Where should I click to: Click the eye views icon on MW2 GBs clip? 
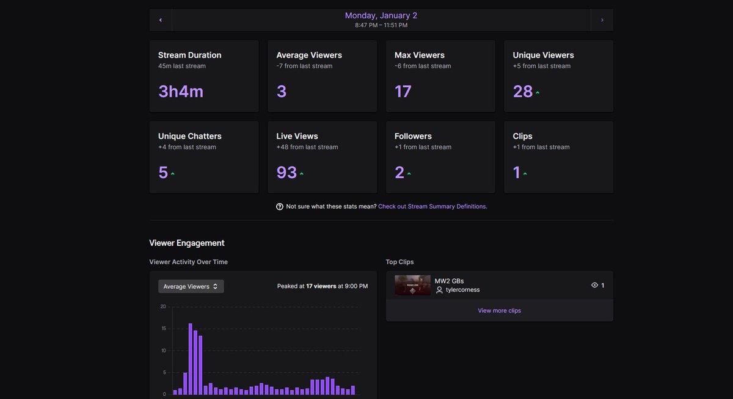pos(594,286)
